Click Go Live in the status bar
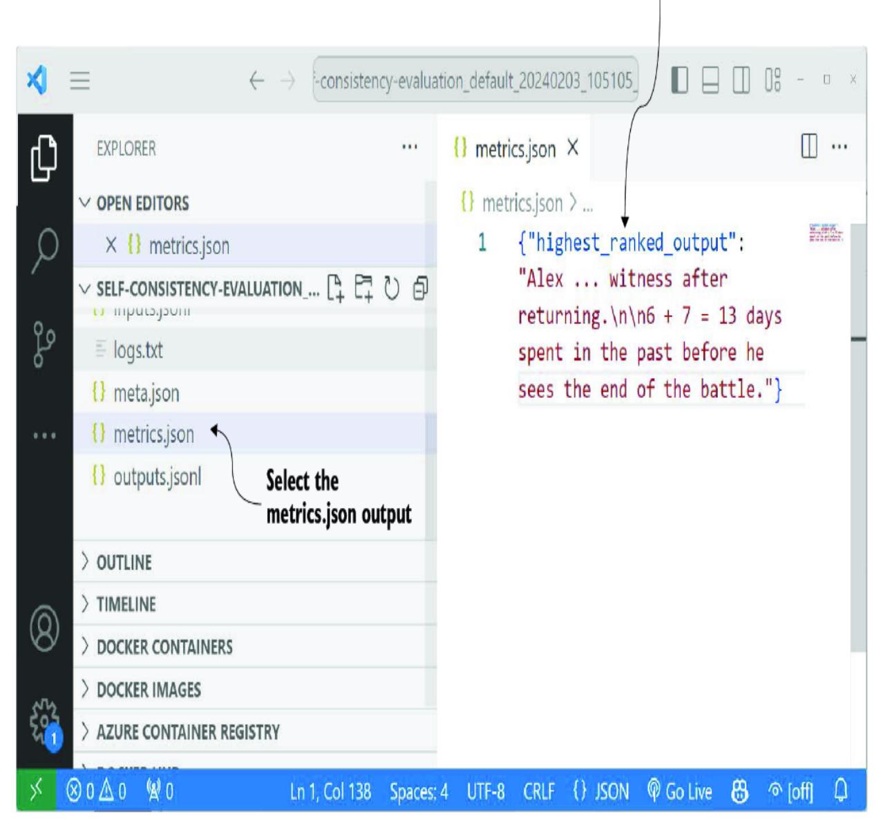The height and width of the screenshot is (823, 883). coord(680,791)
